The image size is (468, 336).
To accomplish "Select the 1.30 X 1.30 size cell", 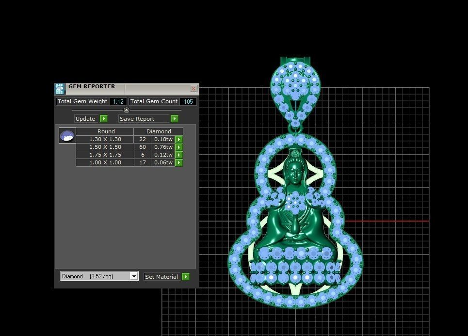I will point(105,139).
